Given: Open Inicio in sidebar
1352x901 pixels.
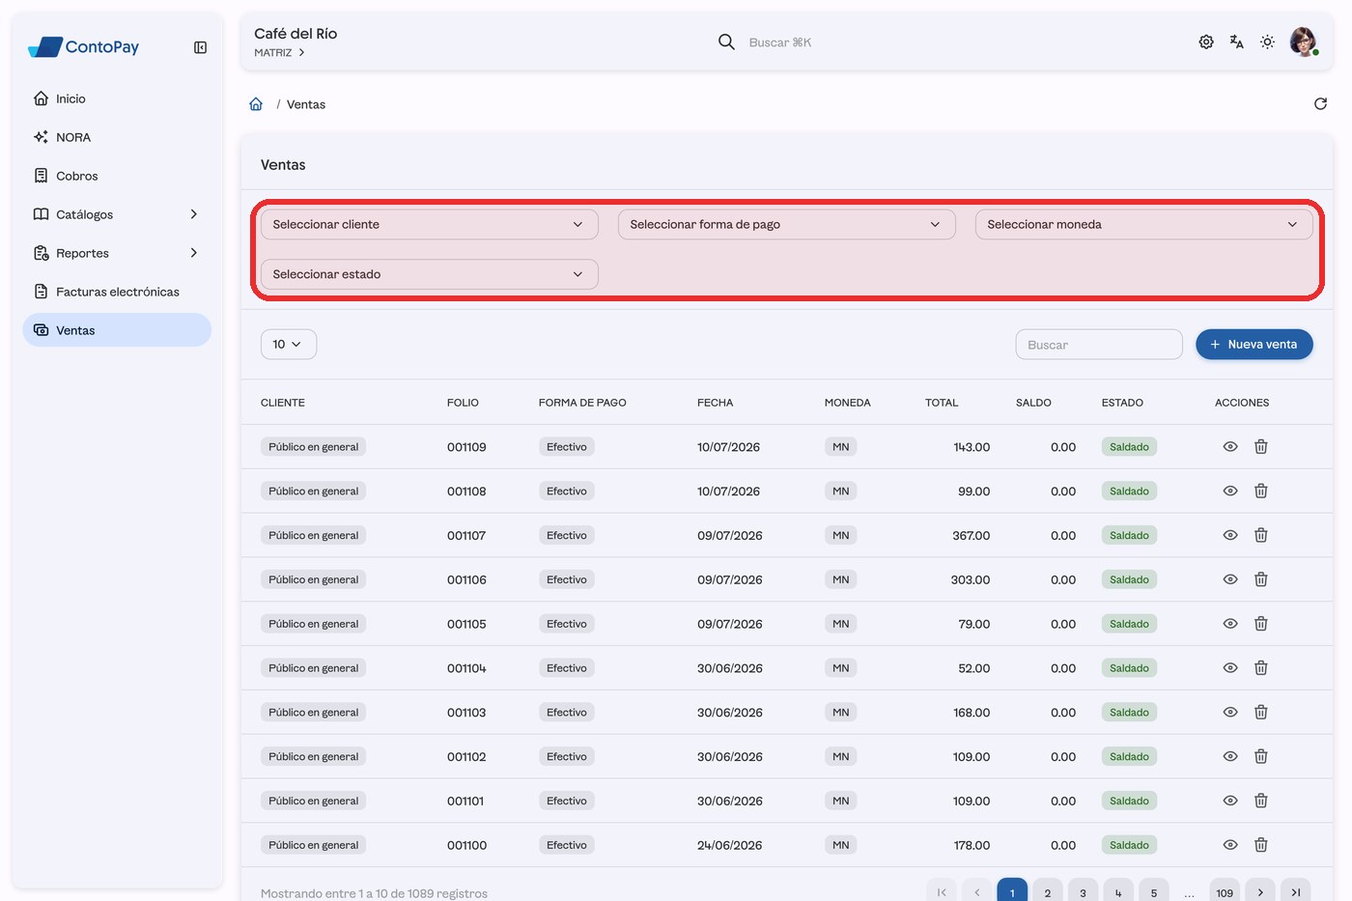Looking at the screenshot, I should point(117,99).
